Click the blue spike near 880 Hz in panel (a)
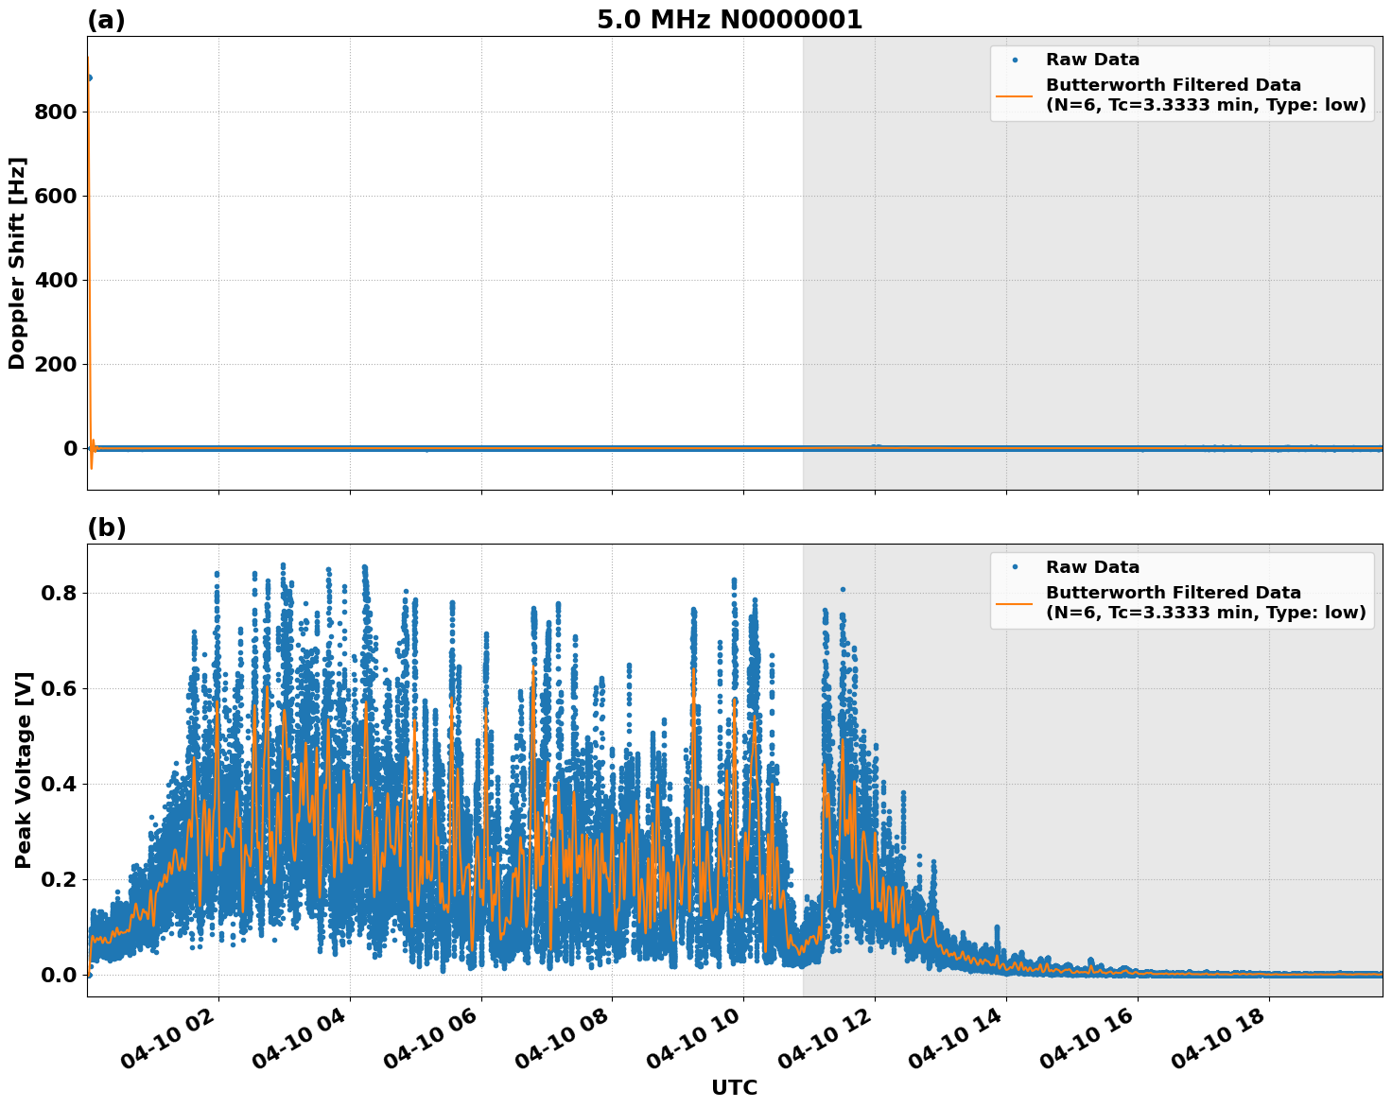Image resolution: width=1392 pixels, height=1108 pixels. click(x=89, y=78)
